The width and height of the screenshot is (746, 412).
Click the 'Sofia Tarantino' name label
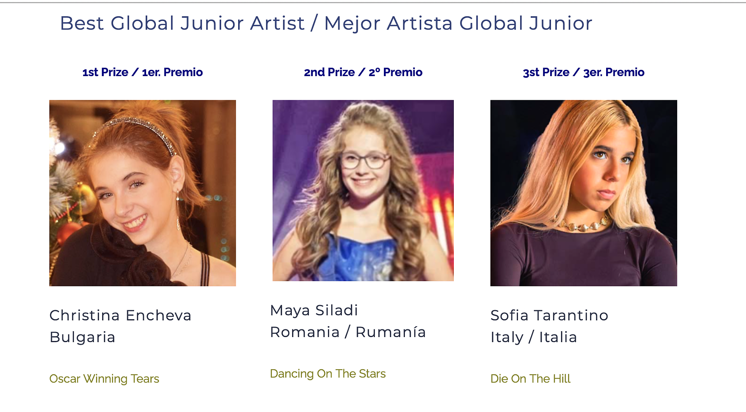(x=549, y=315)
